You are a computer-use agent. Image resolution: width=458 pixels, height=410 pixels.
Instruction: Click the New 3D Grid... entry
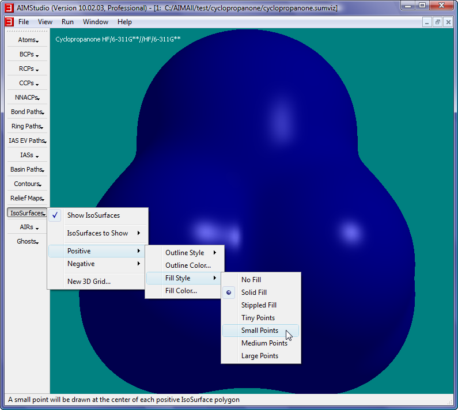(x=89, y=282)
